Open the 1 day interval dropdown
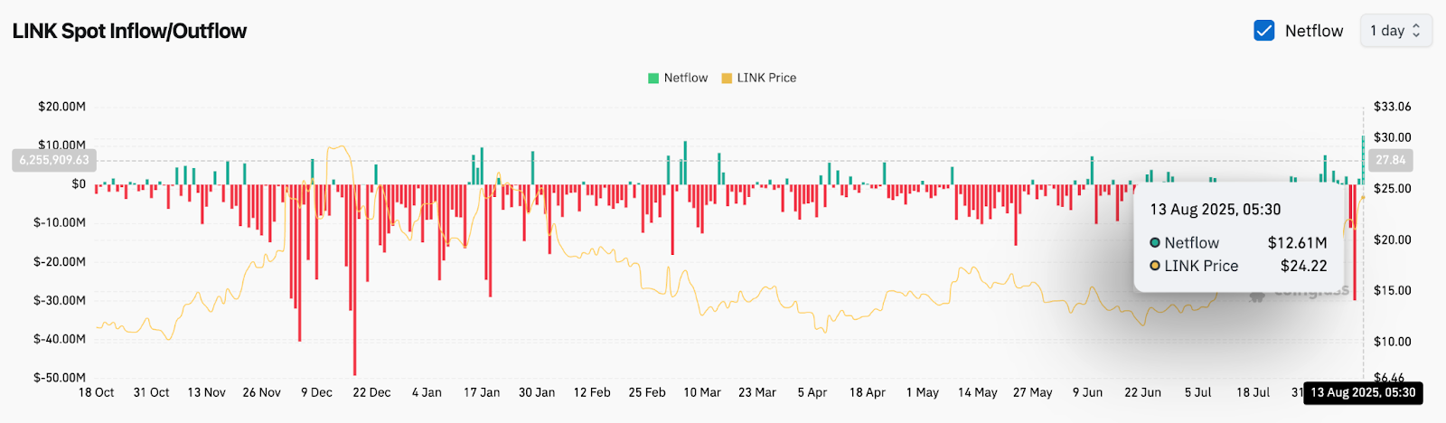1446x423 pixels. tap(1395, 31)
